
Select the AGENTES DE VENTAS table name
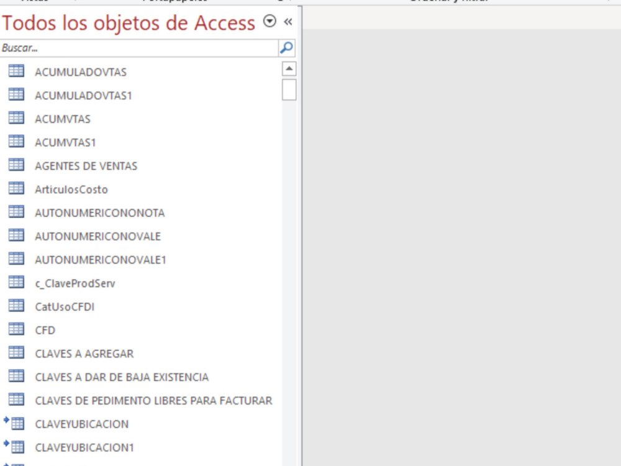click(x=86, y=166)
